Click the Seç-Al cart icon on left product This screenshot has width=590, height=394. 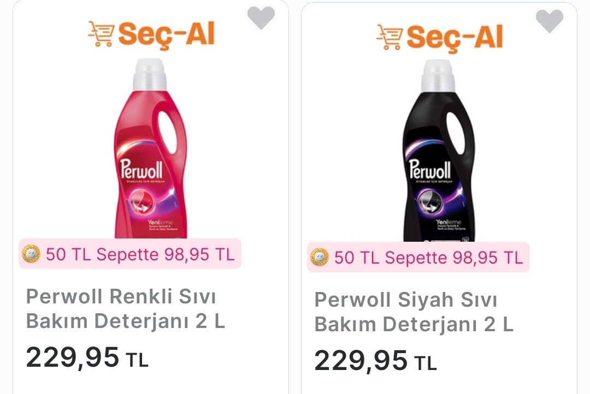102,34
